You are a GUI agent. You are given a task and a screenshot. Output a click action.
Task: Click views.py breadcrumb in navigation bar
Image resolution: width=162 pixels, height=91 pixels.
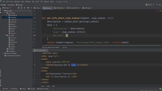tap(19, 5)
